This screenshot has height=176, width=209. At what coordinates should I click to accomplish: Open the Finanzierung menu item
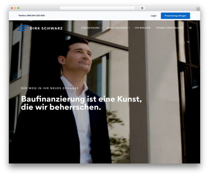coord(90,28)
